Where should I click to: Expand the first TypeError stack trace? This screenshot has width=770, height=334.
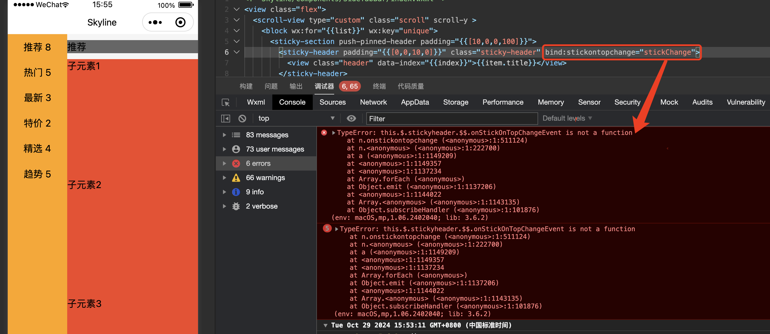click(x=334, y=133)
